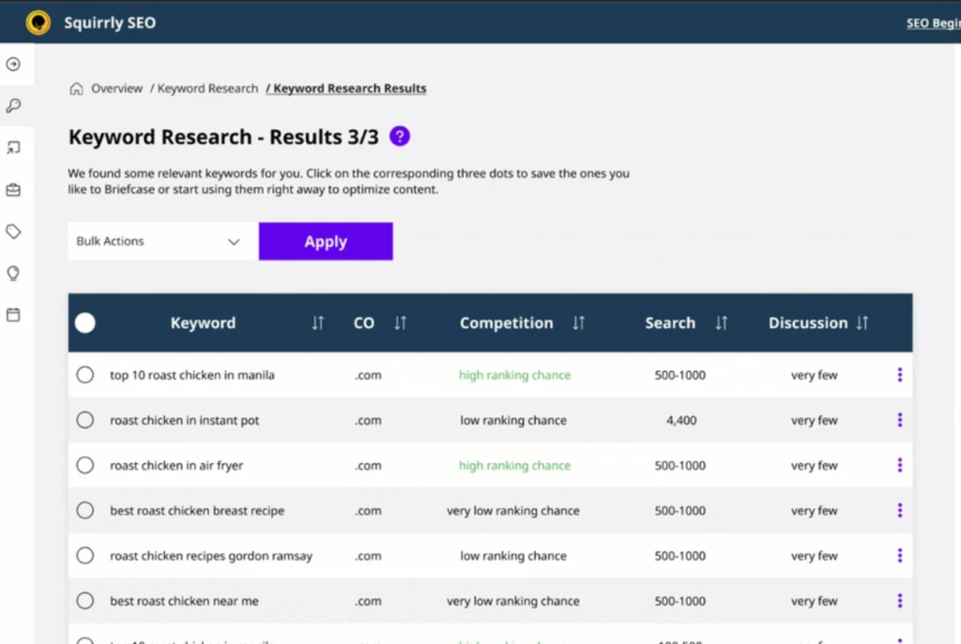
Task: Click the Competition column header
Action: point(506,322)
